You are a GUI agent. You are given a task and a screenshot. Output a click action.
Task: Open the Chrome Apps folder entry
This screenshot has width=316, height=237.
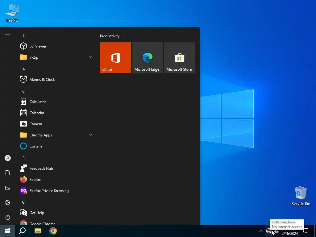56,135
